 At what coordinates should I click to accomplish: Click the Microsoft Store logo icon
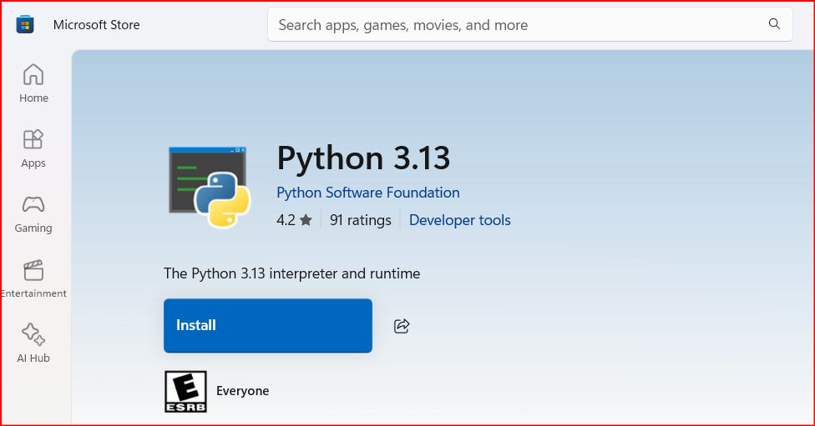(x=25, y=24)
